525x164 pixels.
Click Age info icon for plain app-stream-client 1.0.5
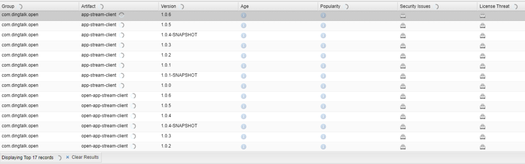point(244,26)
